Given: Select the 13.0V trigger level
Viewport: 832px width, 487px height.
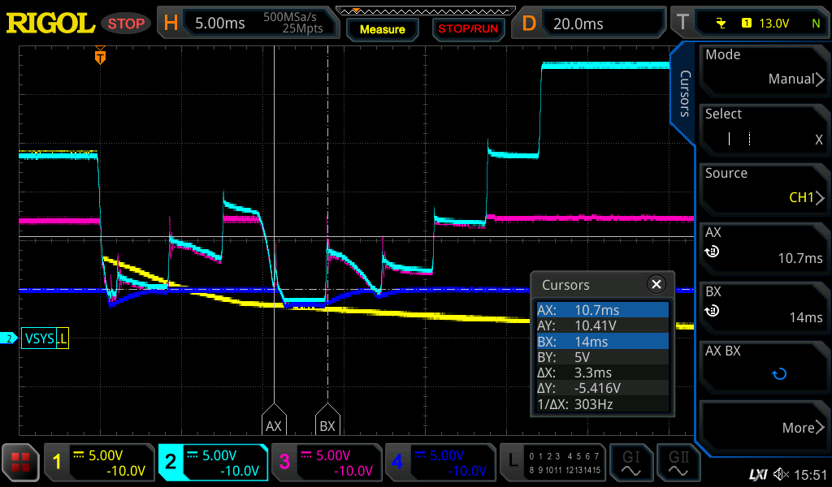Looking at the screenshot, I should tap(773, 24).
